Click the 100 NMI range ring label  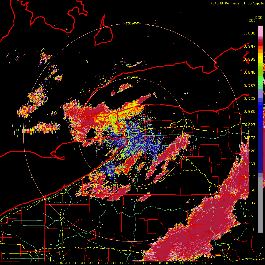coord(132,23)
